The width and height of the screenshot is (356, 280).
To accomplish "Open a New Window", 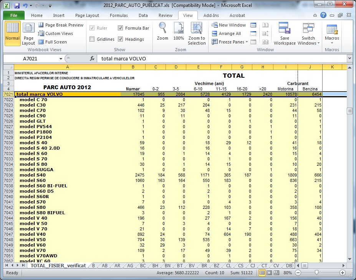I will coord(229,25).
